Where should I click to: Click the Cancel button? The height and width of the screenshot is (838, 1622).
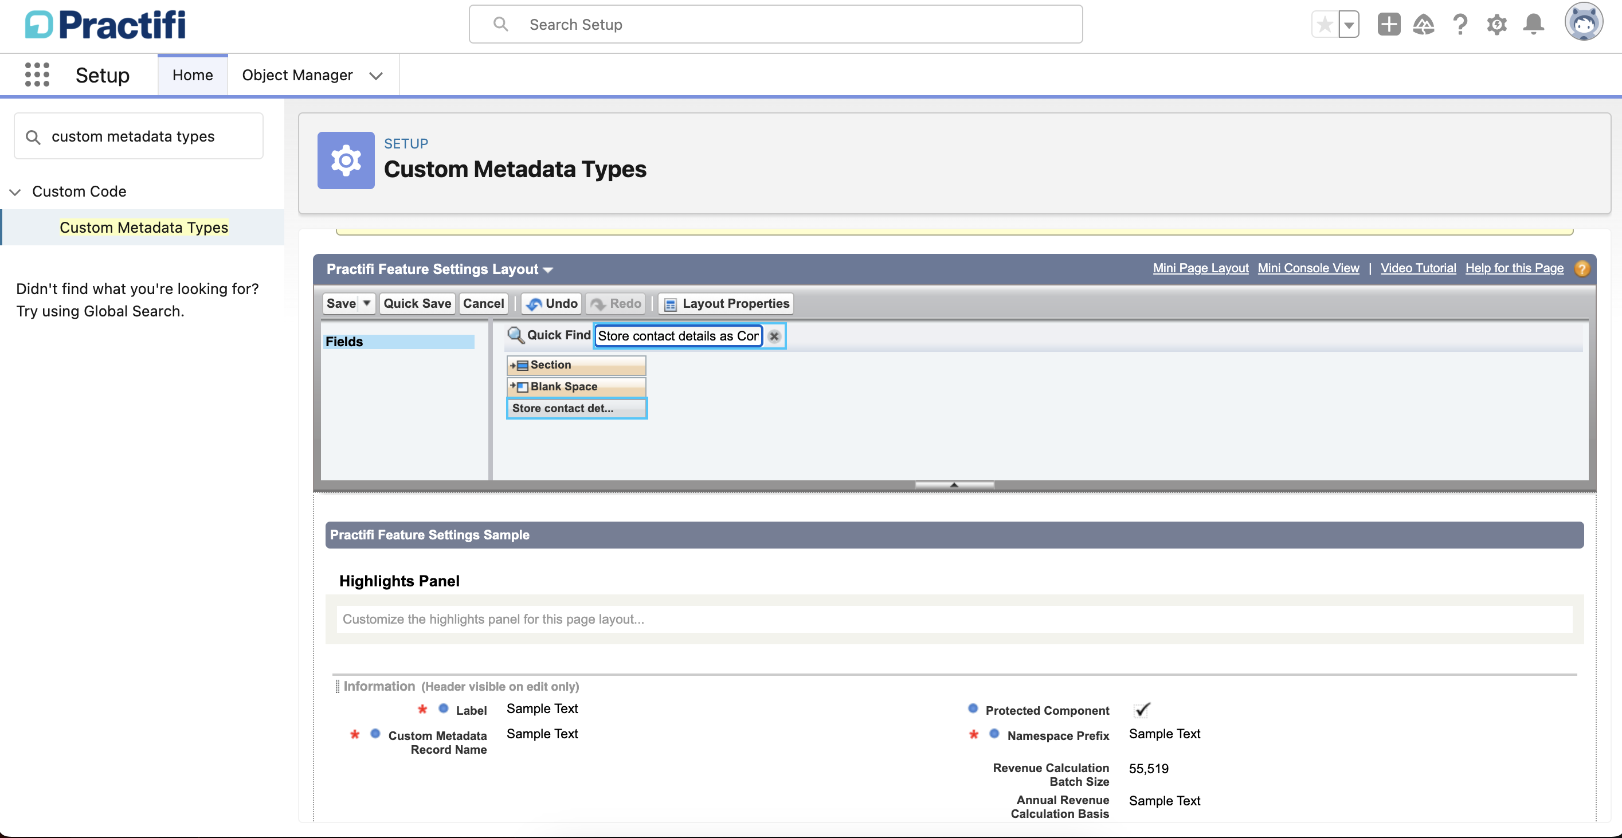(483, 303)
